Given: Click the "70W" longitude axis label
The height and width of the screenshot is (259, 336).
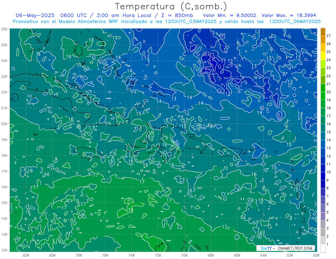Looking at the screenshot, I should (x=184, y=255).
